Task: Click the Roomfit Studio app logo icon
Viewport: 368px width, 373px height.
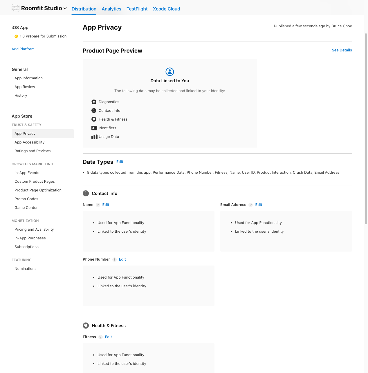Action: (15, 8)
